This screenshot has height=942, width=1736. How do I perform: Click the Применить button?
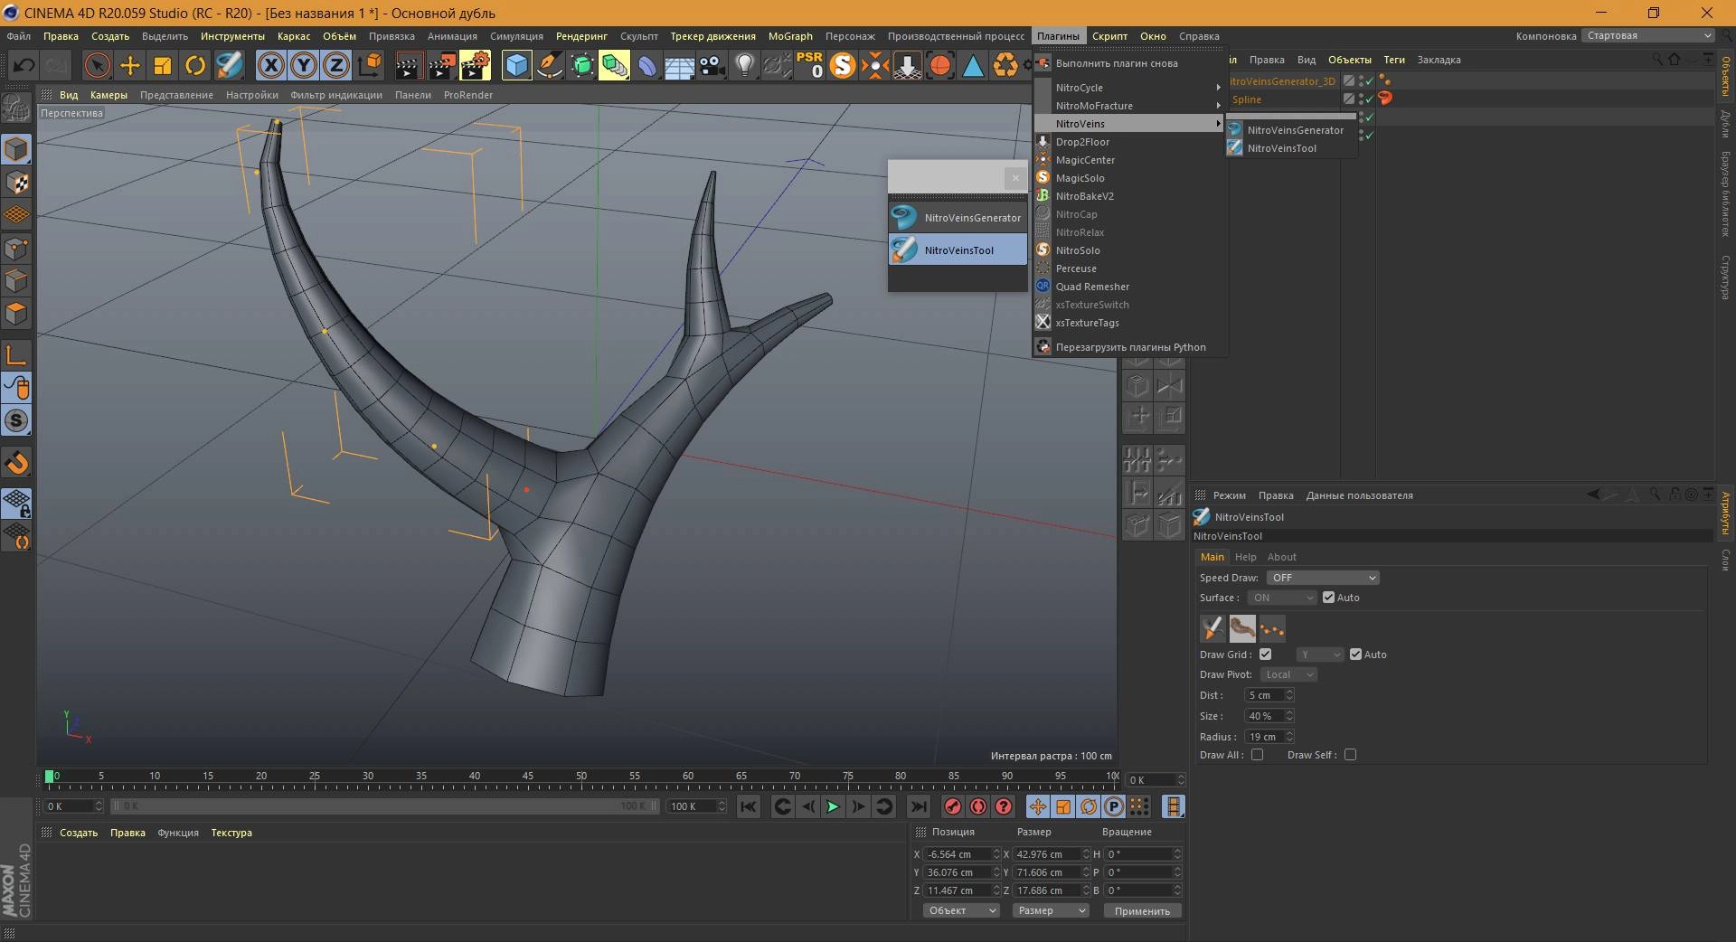[x=1142, y=910]
